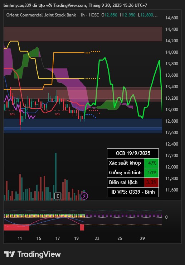Viewport: 185px width, 265px height.
Task: Click the 51% Giống mô hình cell
Action: [151, 173]
